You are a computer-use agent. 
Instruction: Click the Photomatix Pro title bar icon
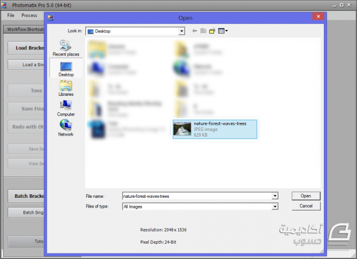4,5
